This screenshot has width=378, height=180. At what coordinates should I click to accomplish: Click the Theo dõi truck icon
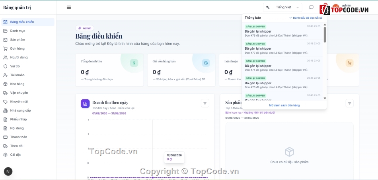point(5,146)
